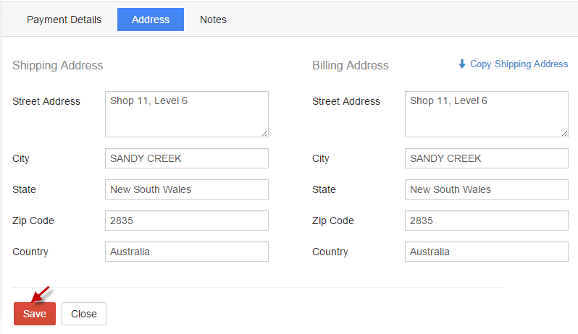Focus the shipping Street Address textarea
This screenshot has width=578, height=334.
187,114
